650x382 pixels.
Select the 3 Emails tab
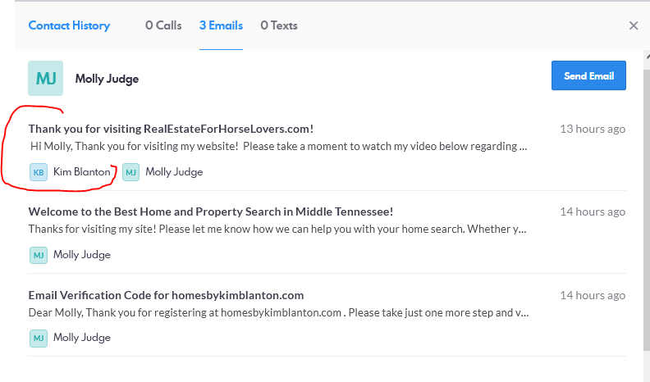[x=221, y=25]
